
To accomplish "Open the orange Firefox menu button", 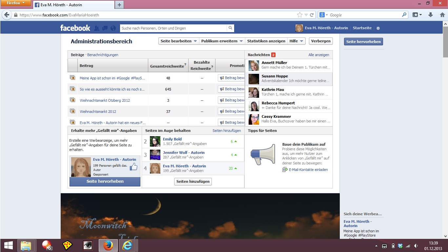I will point(15,3).
